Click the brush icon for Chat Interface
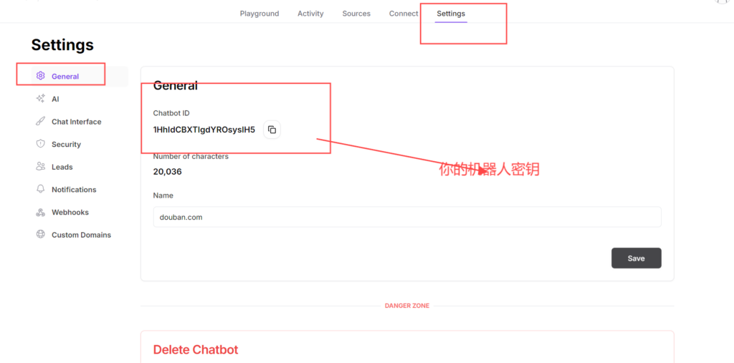This screenshot has width=734, height=363. pos(41,122)
